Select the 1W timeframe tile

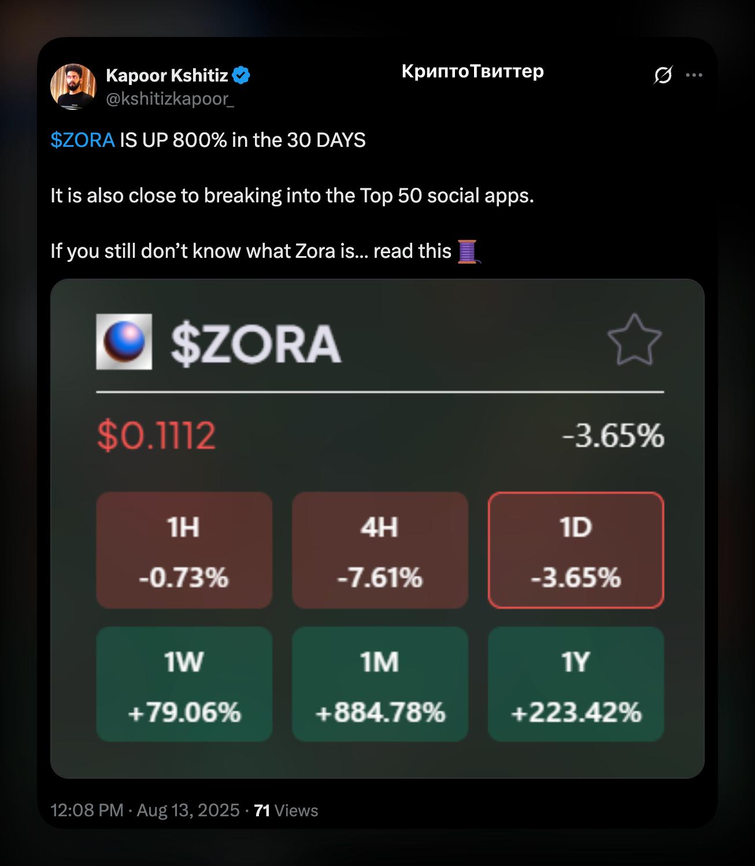click(184, 684)
